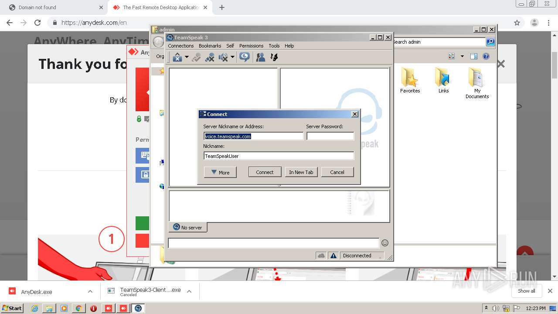Click the Search admin field in Explorer

(x=439, y=42)
